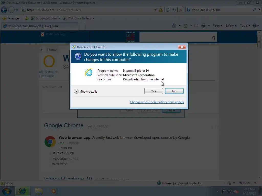262x196 pixels.
Task: Open Home button dropdown arrow
Action: pyautogui.click(x=180, y=26)
